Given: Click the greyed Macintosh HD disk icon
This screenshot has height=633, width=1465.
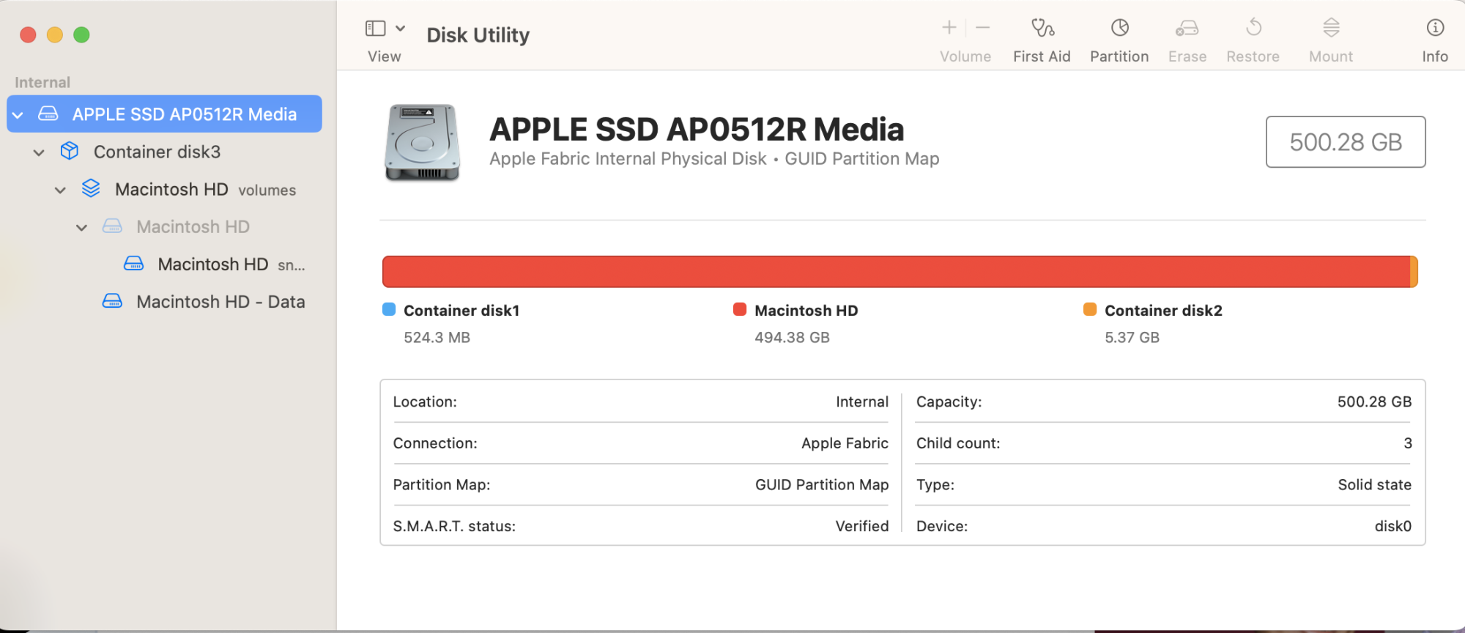Looking at the screenshot, I should pyautogui.click(x=112, y=226).
